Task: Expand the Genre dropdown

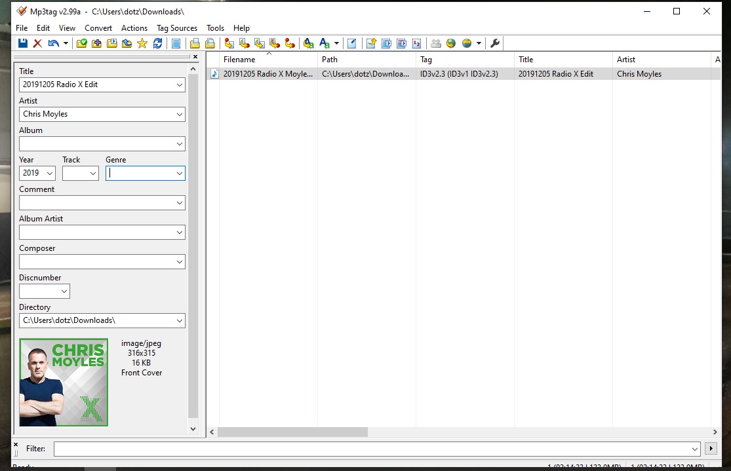Action: [179, 174]
